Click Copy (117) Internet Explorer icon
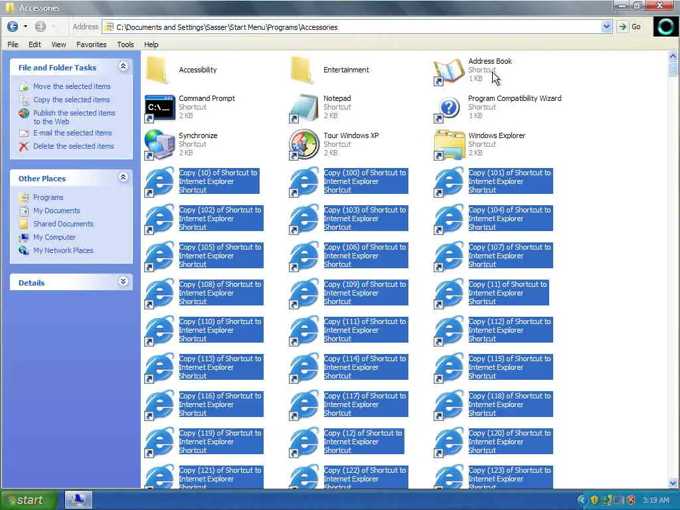The image size is (680, 510). tap(304, 406)
